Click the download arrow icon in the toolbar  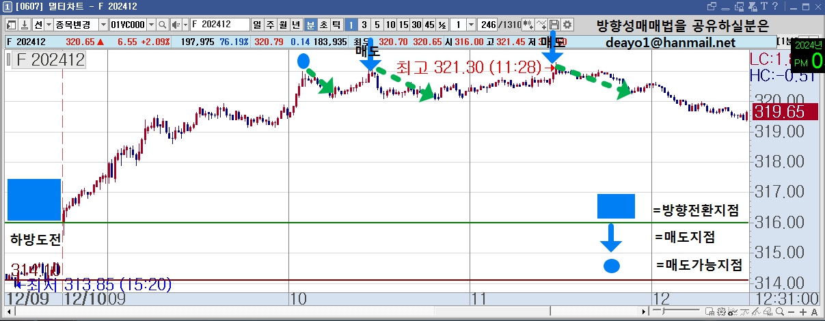click(24, 25)
